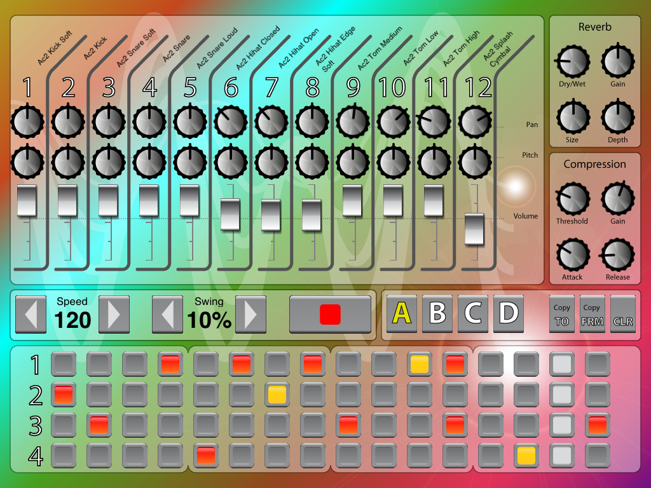This screenshot has height=488, width=651.
Task: Click the Pan knob of channel 9
Action: coord(353,121)
